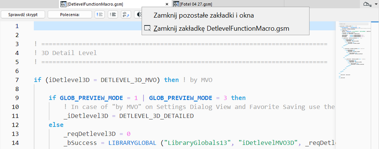Select the DetlevelFunctionMacro.gsm tab

[x=115, y=4]
